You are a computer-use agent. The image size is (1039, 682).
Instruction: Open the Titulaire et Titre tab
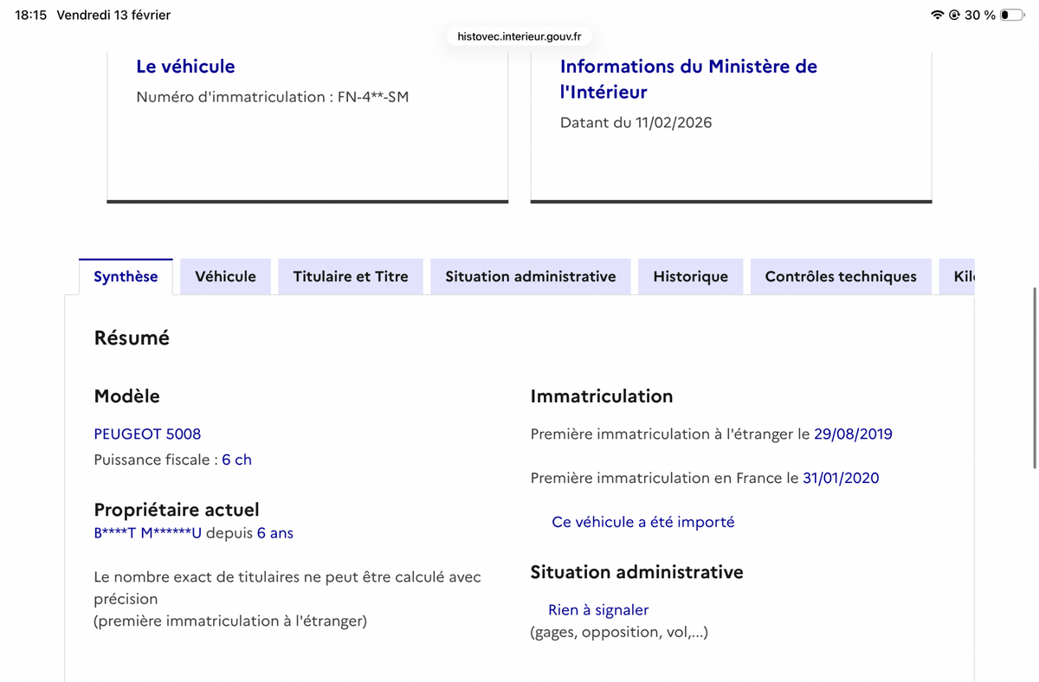351,277
